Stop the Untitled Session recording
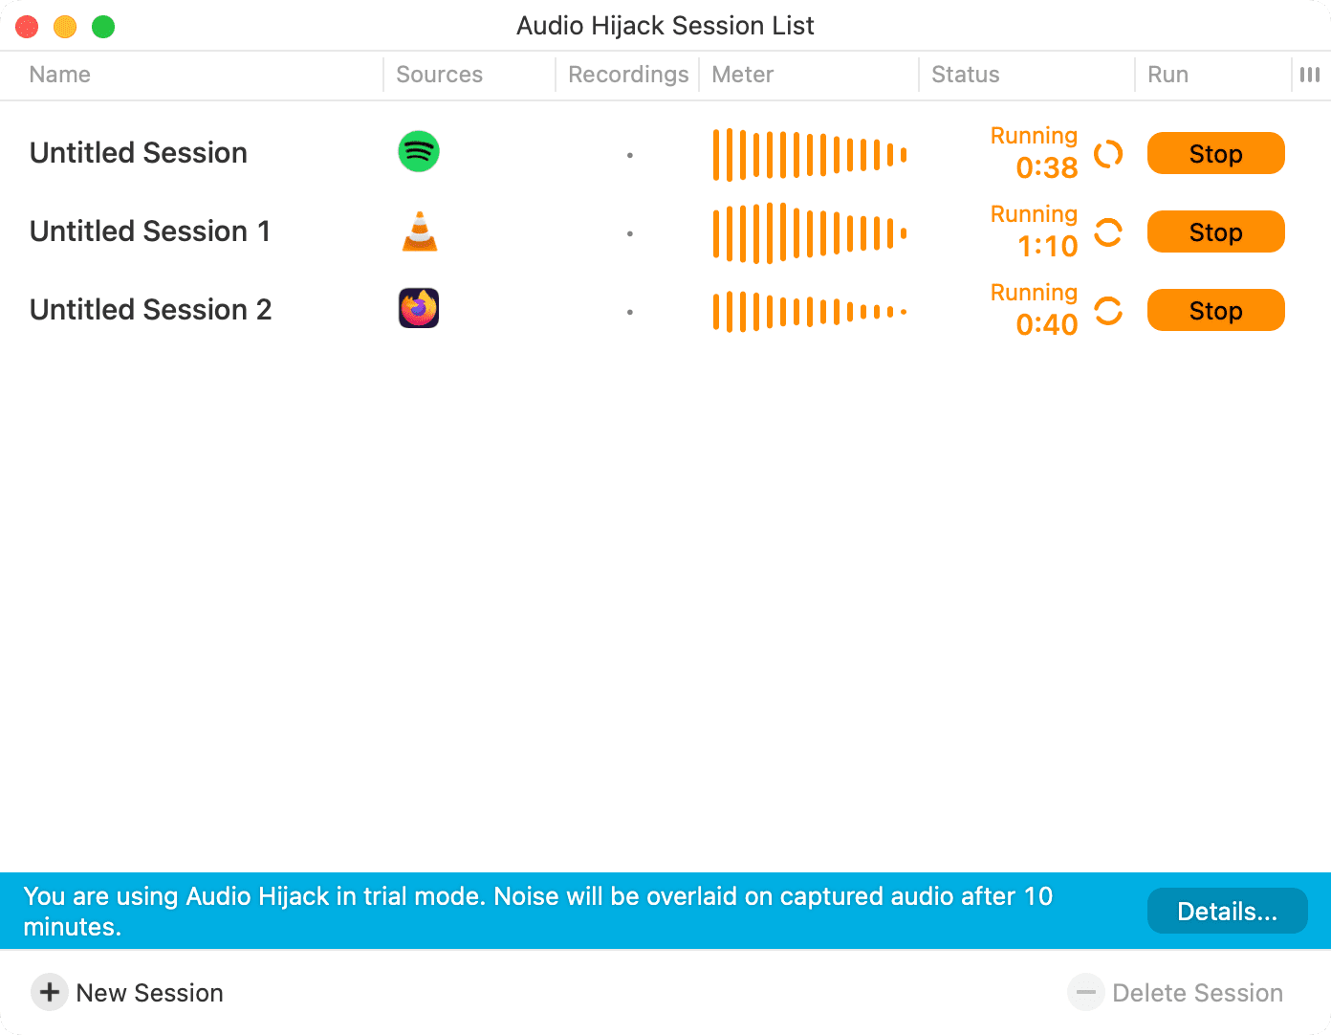The image size is (1331, 1035). (1215, 153)
